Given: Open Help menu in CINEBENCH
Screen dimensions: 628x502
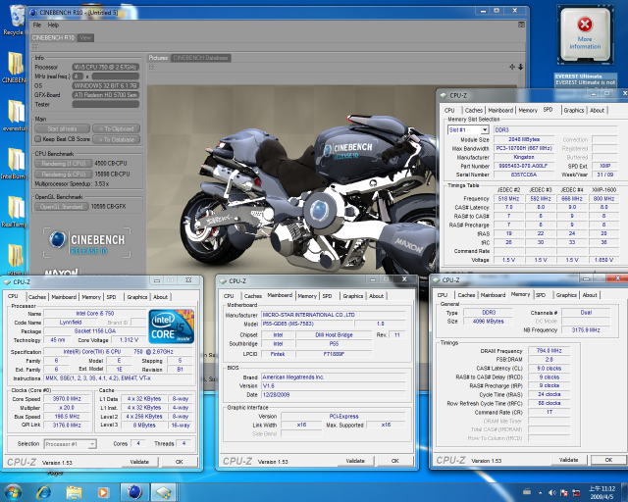Looking at the screenshot, I should [53, 25].
